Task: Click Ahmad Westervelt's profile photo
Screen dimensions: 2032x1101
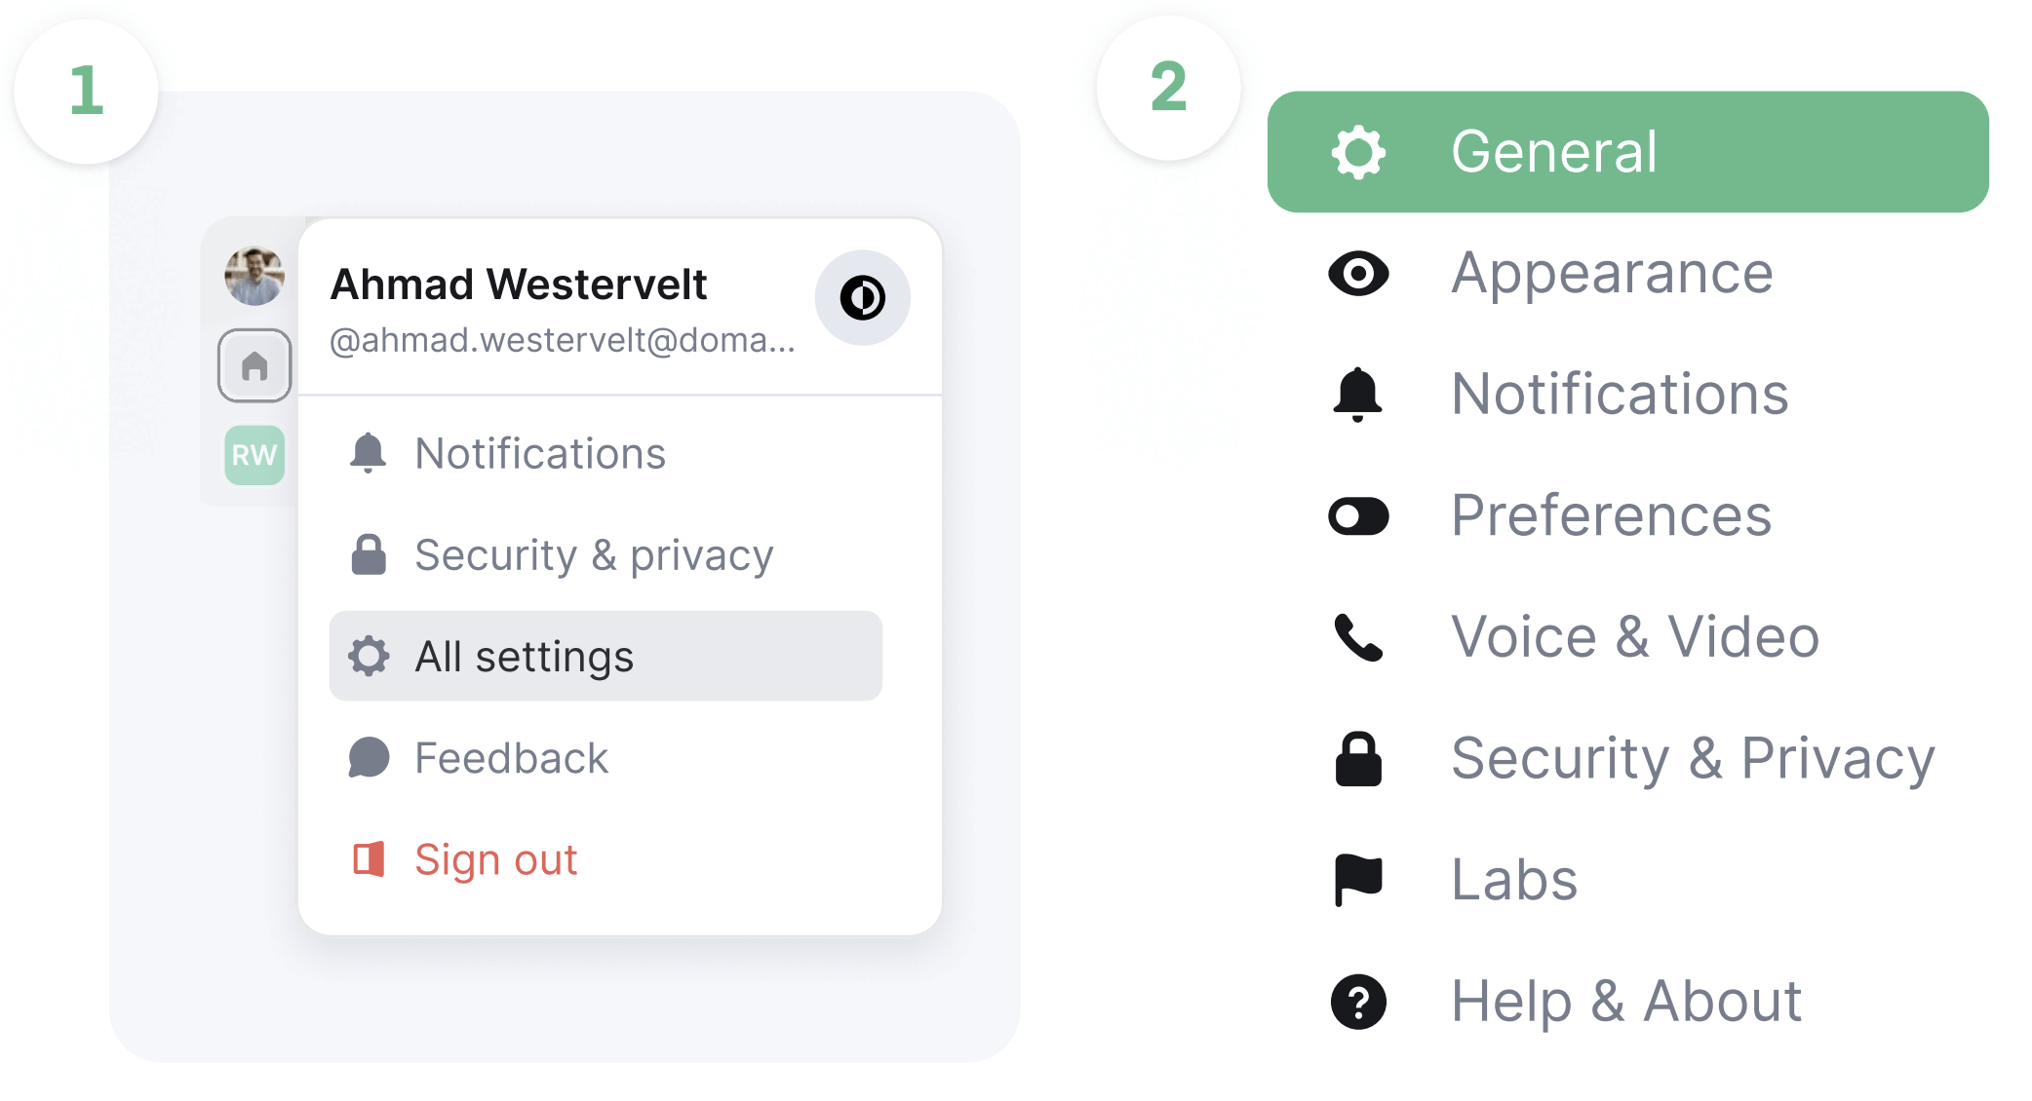Action: tap(254, 276)
